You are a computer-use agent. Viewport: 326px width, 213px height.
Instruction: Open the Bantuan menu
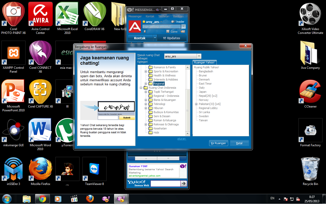tap(178, 16)
